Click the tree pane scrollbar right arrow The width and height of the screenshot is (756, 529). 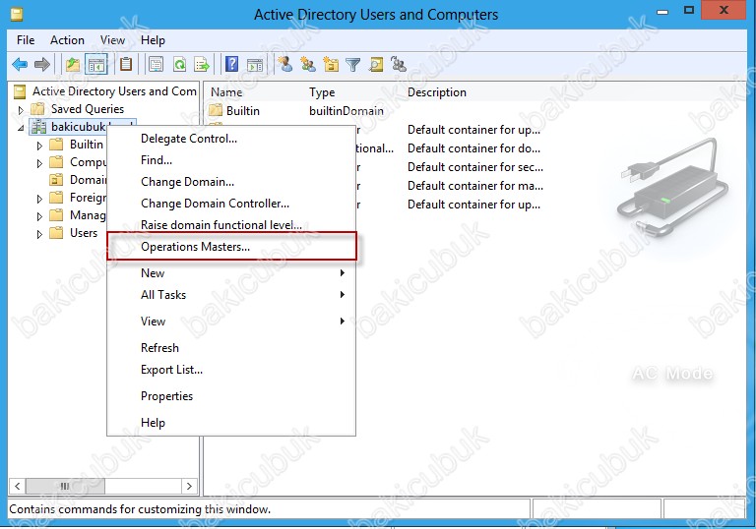pyautogui.click(x=189, y=486)
